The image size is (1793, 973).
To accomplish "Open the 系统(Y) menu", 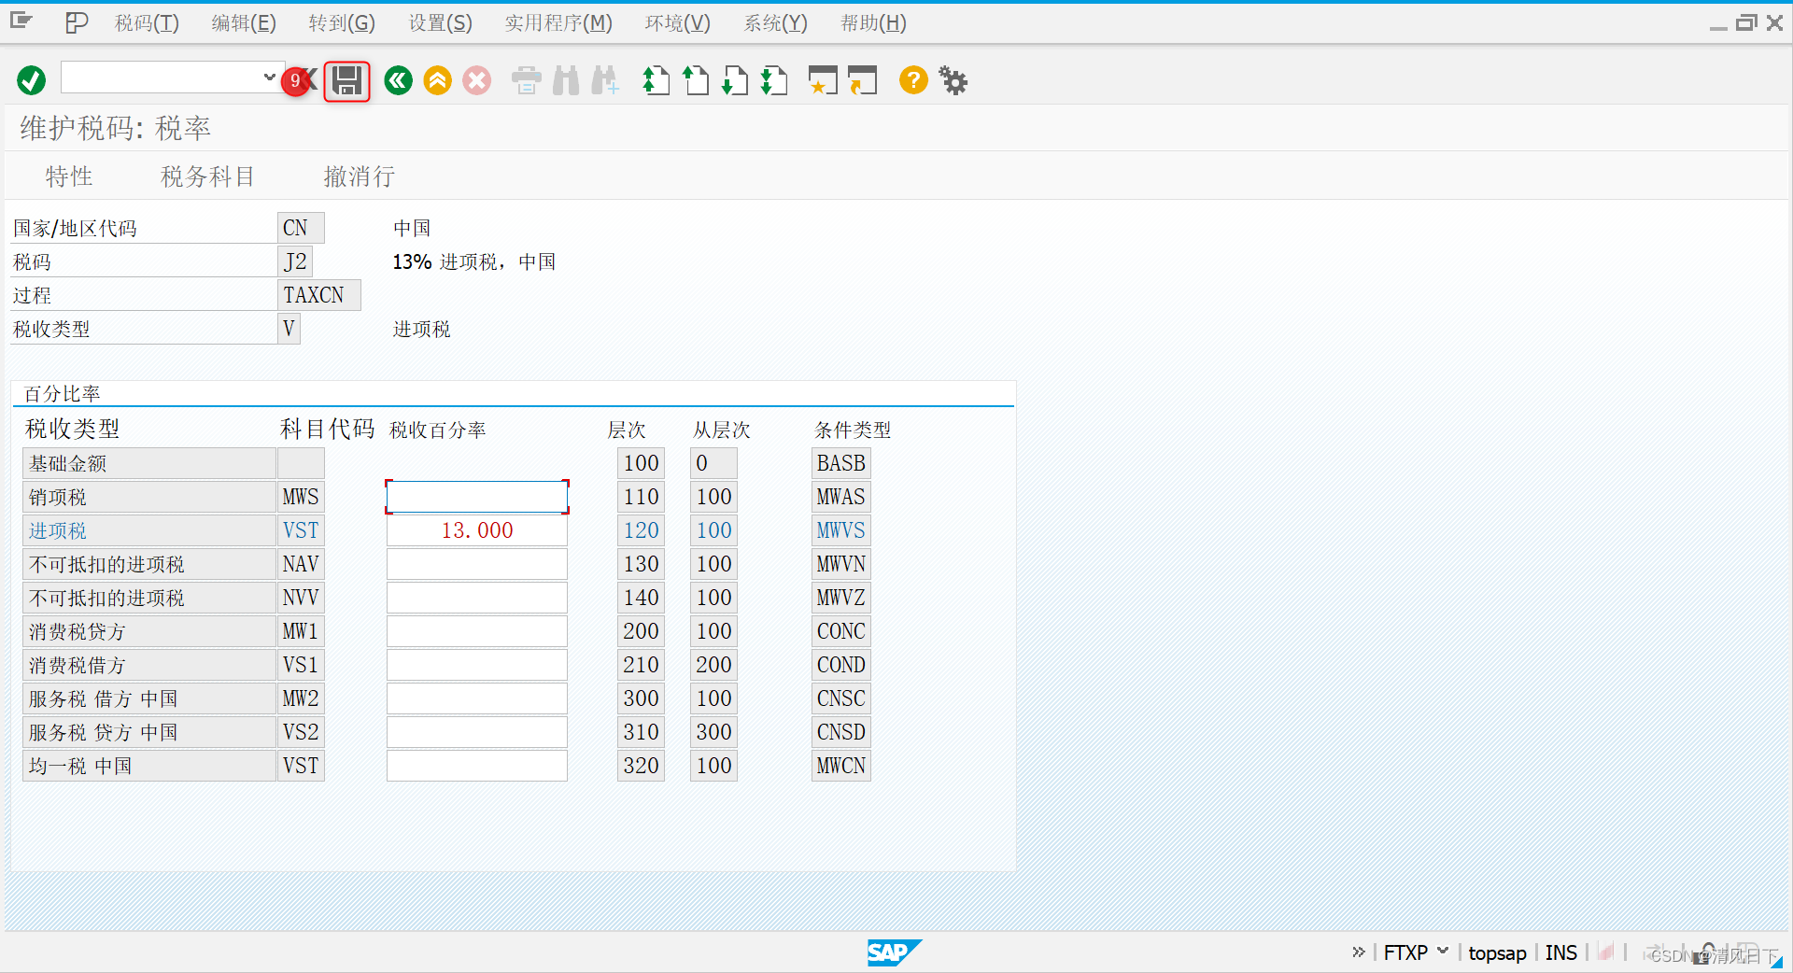I will click(x=775, y=22).
